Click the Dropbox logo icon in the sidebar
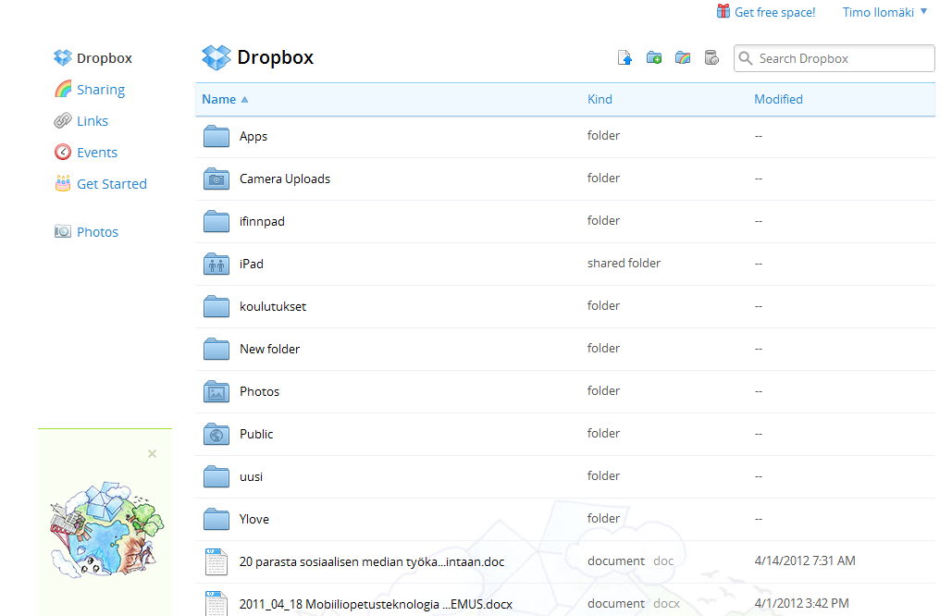 click(62, 57)
